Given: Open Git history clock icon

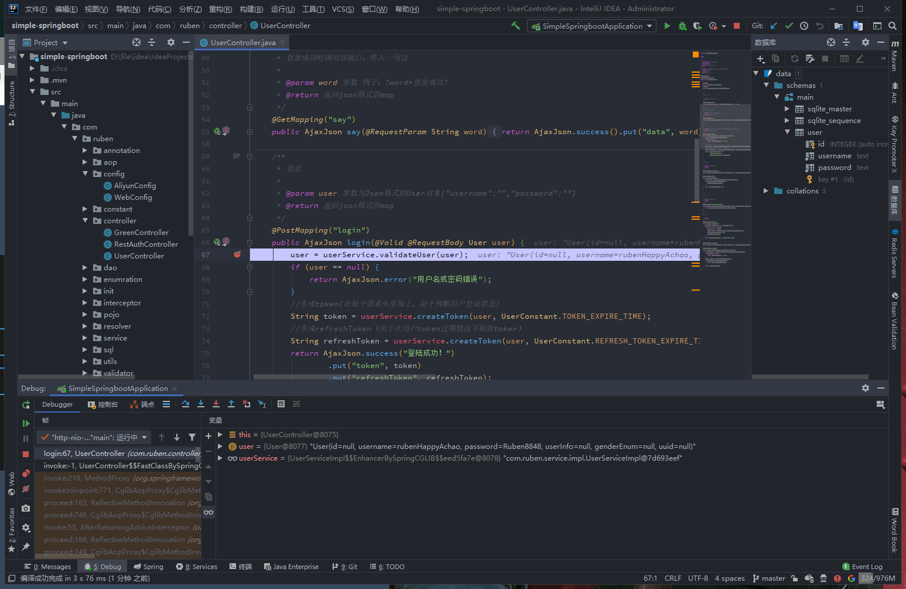Looking at the screenshot, I should point(804,26).
